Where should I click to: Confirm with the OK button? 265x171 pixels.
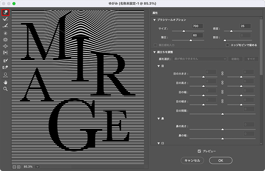pyautogui.click(x=221, y=161)
